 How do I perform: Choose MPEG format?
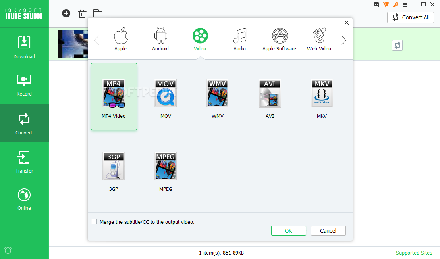coord(166,172)
